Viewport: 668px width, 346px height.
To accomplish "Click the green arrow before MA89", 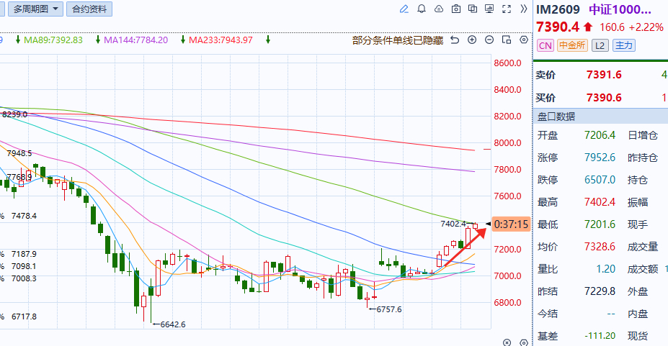I will tap(18, 40).
